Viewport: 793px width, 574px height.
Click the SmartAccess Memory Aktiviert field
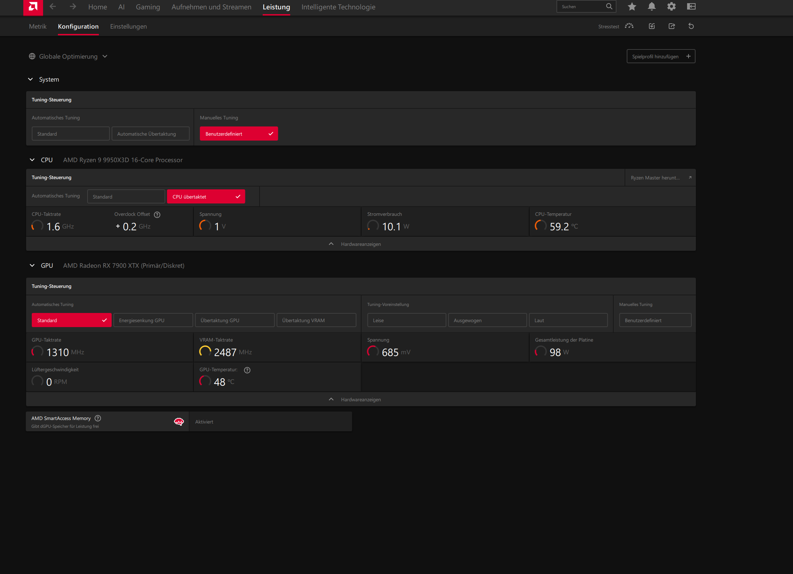[270, 421]
